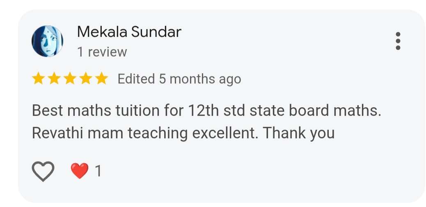Open Mekala Sundar's profile picture
This screenshot has height=207, width=426.
coord(47,41)
